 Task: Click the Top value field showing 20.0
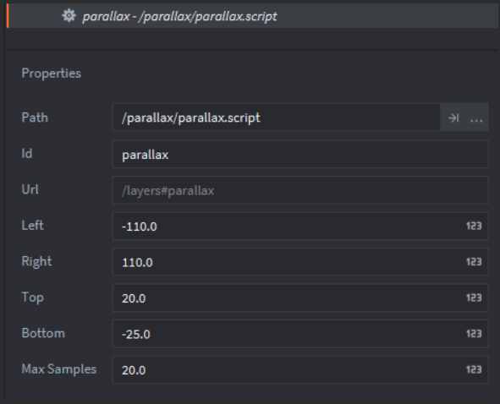point(300,298)
